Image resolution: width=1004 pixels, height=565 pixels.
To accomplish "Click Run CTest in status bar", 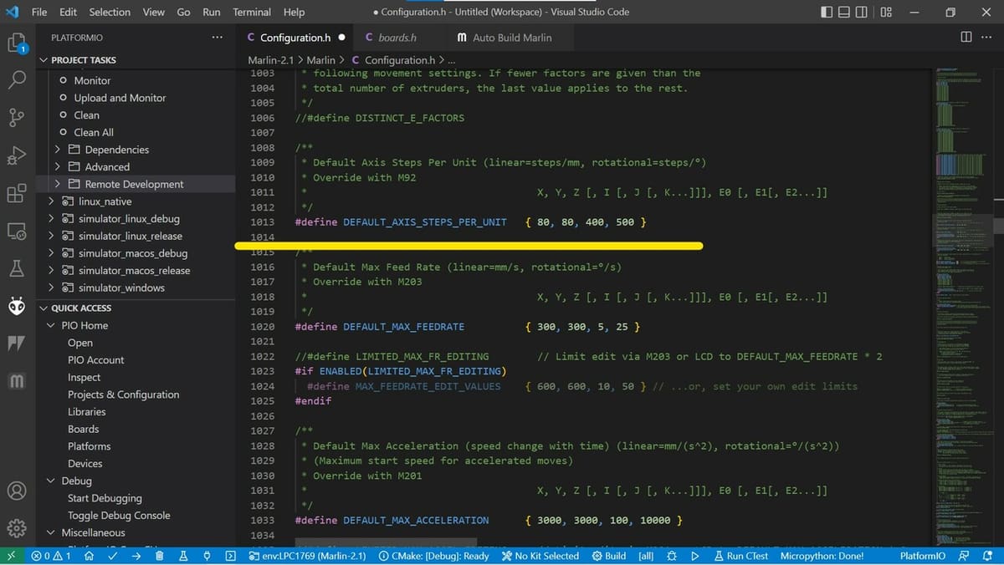I will 740,556.
